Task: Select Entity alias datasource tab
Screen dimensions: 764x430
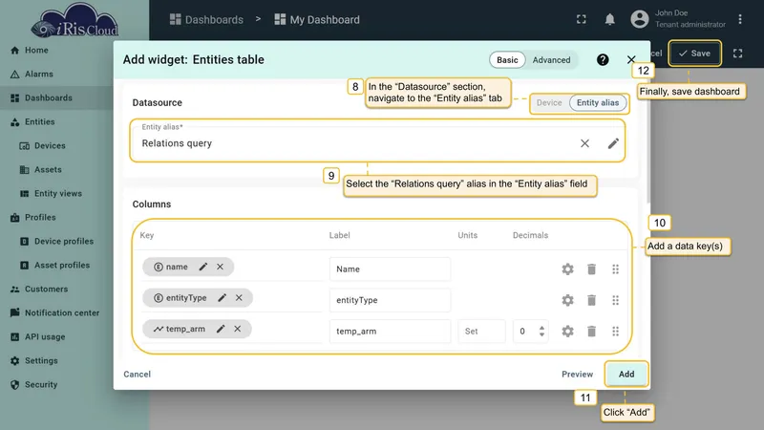Action: (598, 103)
